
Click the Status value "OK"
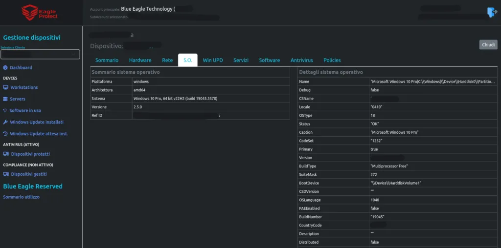(374, 124)
